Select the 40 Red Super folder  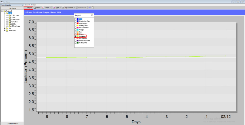(x=15, y=26)
